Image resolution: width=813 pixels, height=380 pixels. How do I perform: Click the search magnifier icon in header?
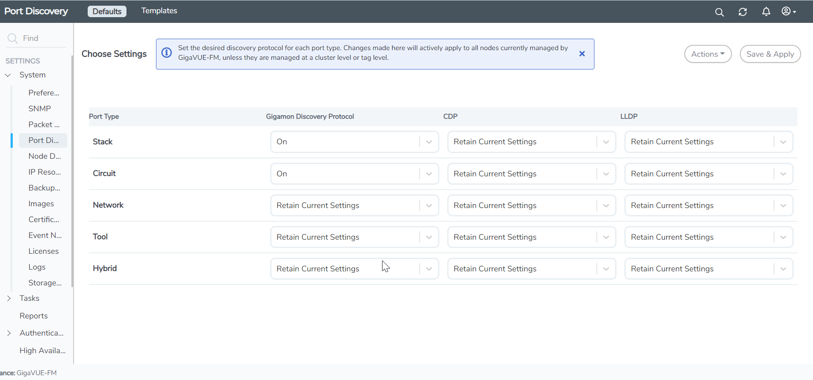point(719,12)
